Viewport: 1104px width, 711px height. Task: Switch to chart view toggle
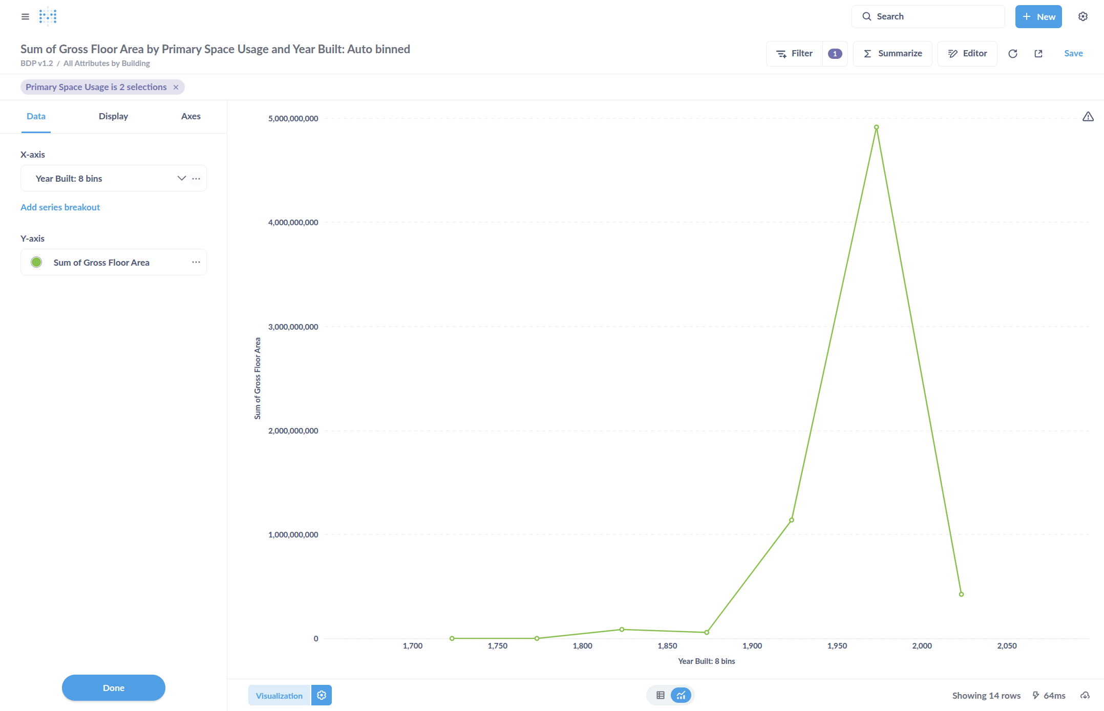click(681, 695)
